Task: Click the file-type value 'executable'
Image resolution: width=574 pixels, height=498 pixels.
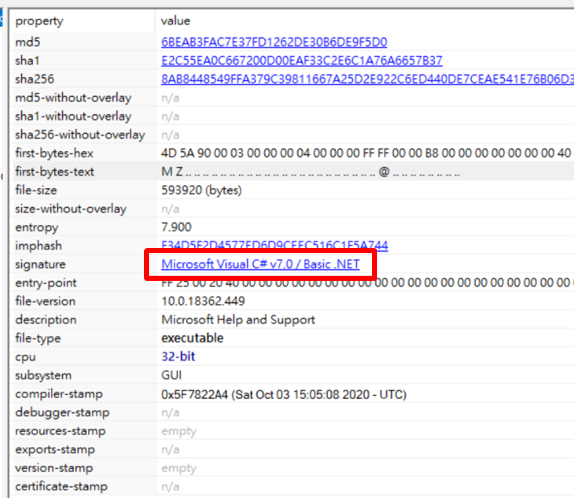Action: [192, 339]
